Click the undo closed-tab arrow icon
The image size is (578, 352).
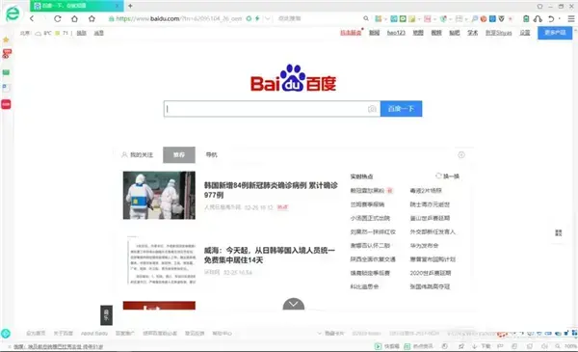point(551,18)
